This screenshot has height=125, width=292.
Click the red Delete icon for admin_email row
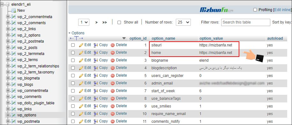(x=113, y=83)
